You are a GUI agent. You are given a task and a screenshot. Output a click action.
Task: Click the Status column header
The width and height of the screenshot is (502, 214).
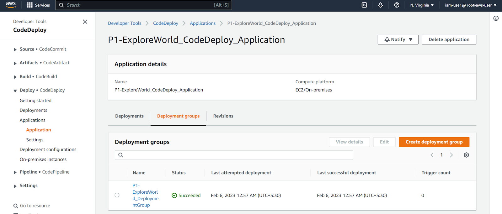[179, 173]
